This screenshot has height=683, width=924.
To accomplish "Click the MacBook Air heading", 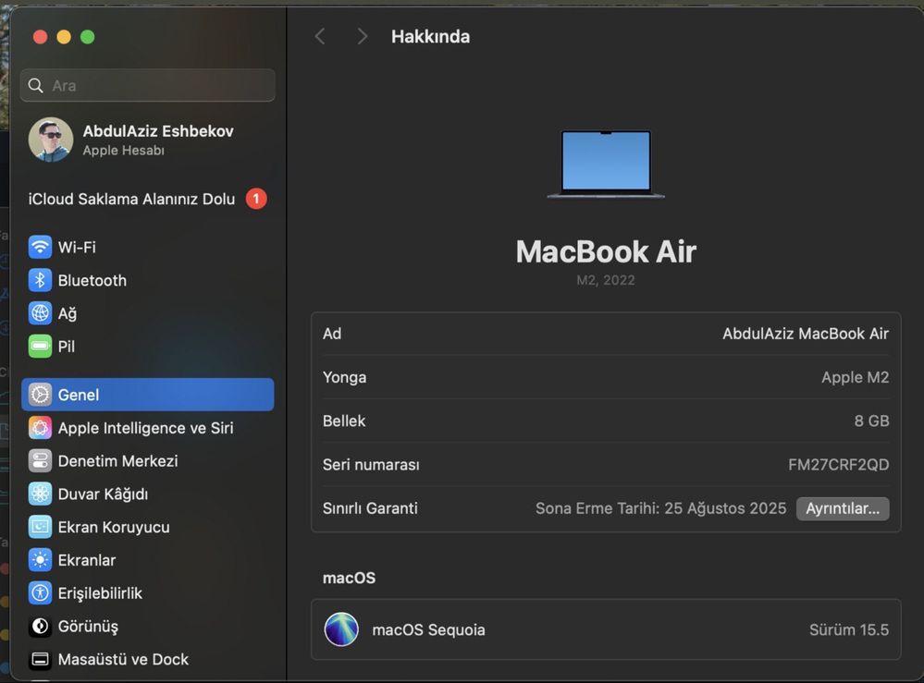I will (606, 252).
